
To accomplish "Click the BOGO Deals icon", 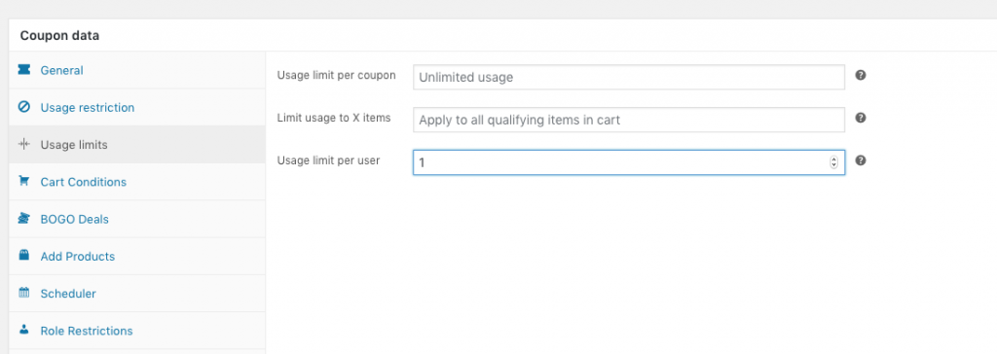I will click(24, 219).
